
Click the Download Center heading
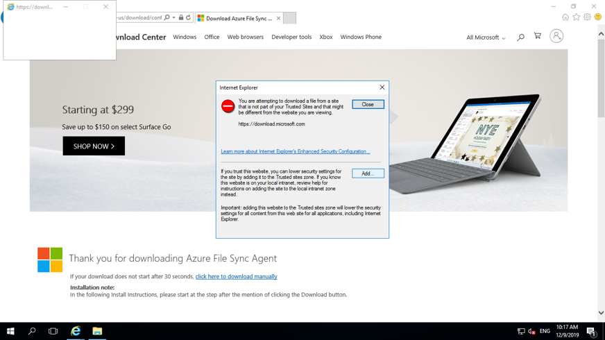click(x=141, y=37)
